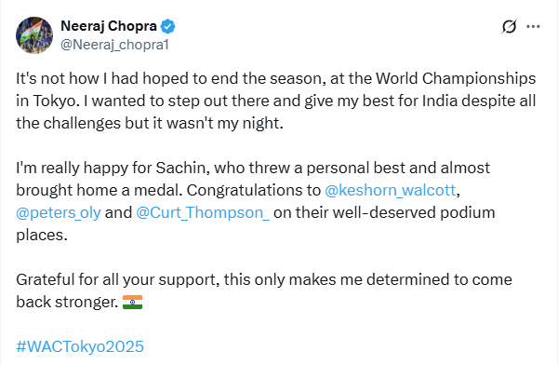This screenshot has height=365, width=558.
Task: Open the @keshorn_walcott mention
Action: click(x=390, y=190)
